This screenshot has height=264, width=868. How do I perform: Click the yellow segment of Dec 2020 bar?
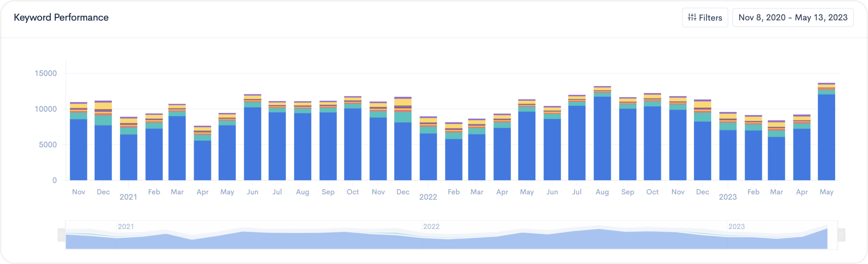click(x=103, y=106)
